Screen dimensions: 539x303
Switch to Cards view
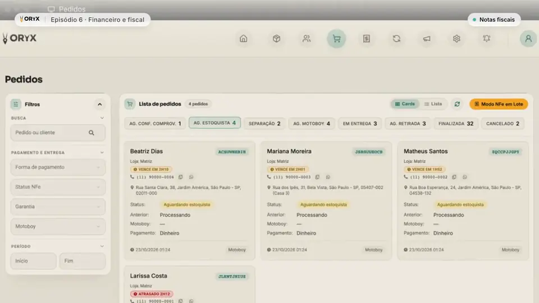(x=405, y=104)
